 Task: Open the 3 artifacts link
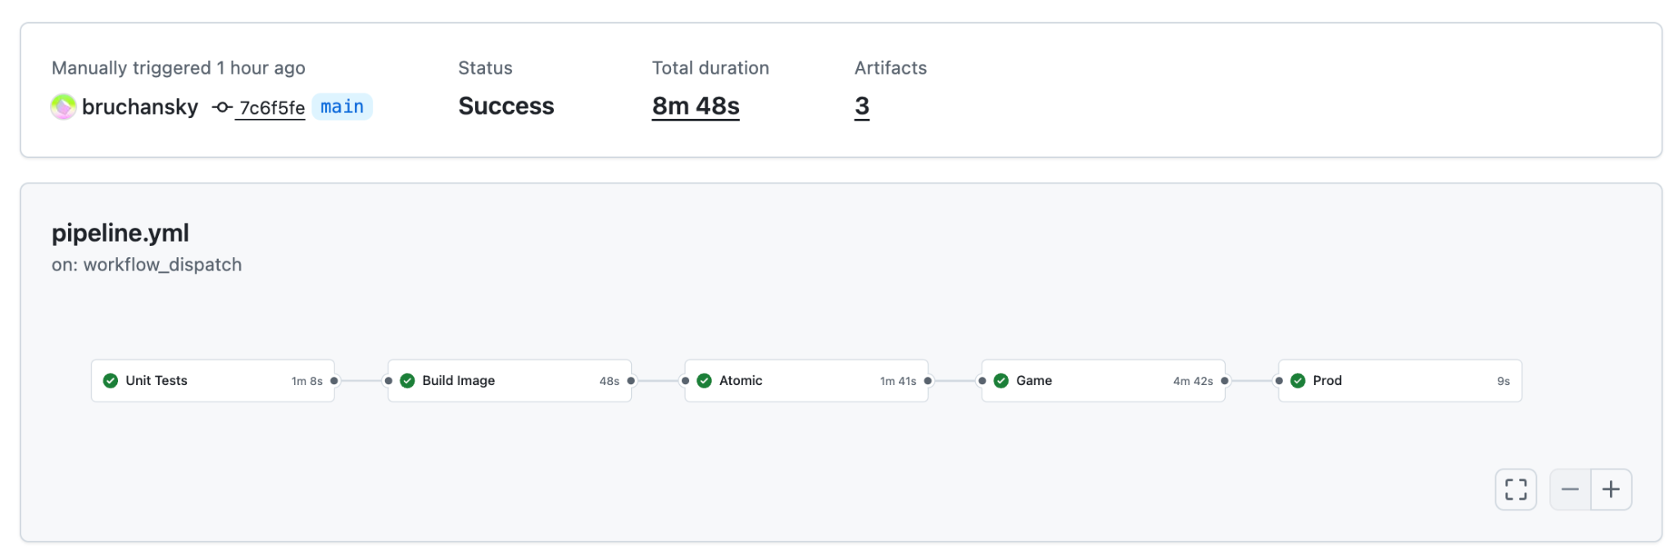(861, 107)
